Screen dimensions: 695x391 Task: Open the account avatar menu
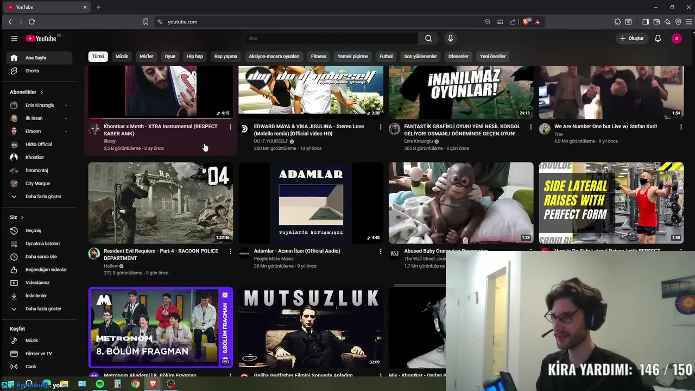click(x=676, y=38)
